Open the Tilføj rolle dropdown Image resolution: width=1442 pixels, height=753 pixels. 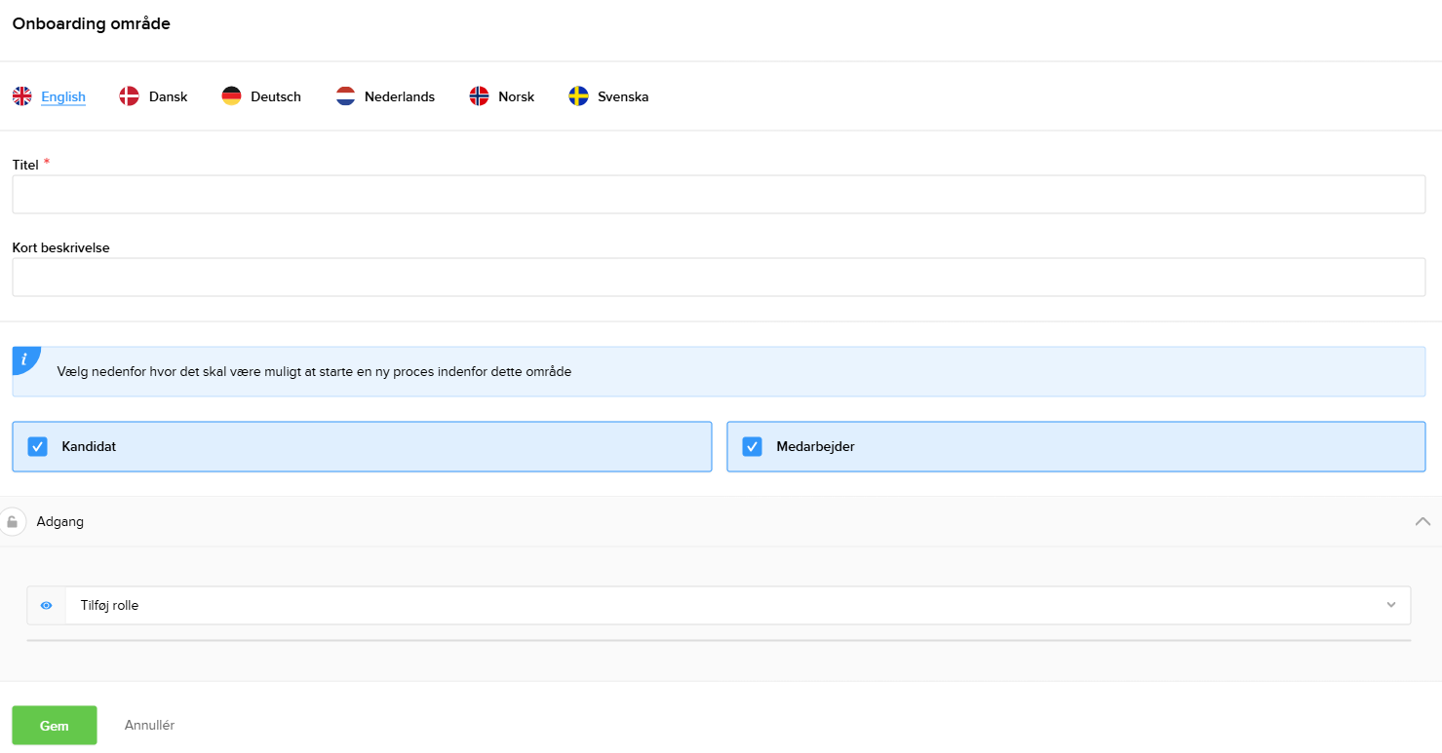[x=731, y=605]
